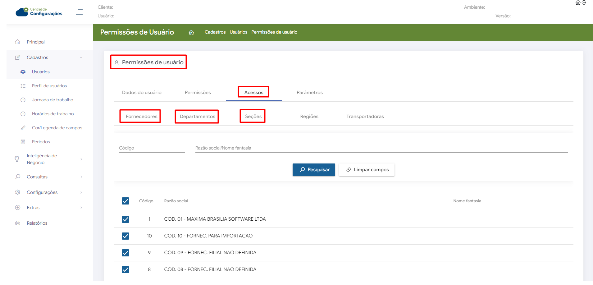Expand the Consultas menu arrow
This screenshot has height=285, width=593.
tap(81, 177)
